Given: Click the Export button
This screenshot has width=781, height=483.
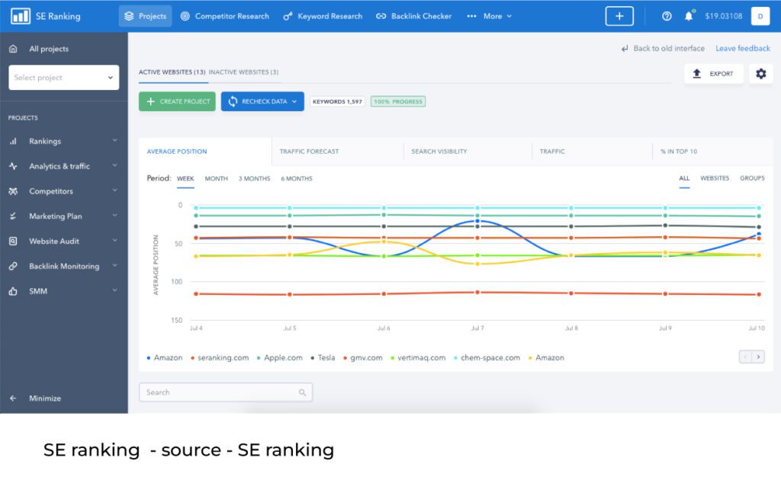Looking at the screenshot, I should pos(713,74).
